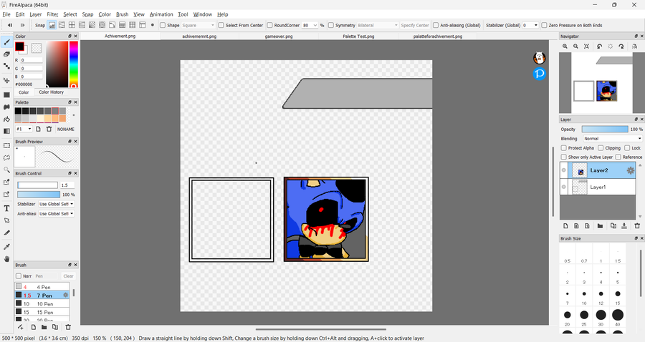This screenshot has width=645, height=342.
Task: Click Zoom In in the Navigator
Action: tap(565, 47)
